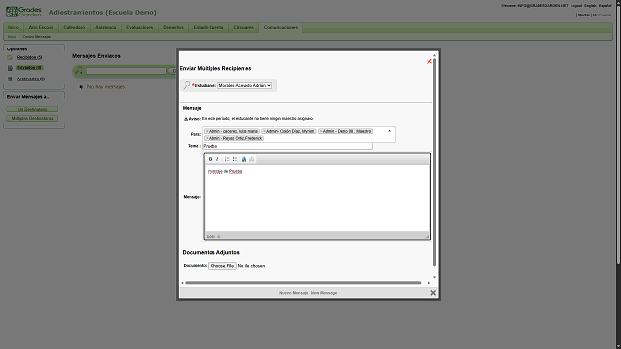Remove recipient Admin - Reyes Ortiz, Frederick

point(207,138)
